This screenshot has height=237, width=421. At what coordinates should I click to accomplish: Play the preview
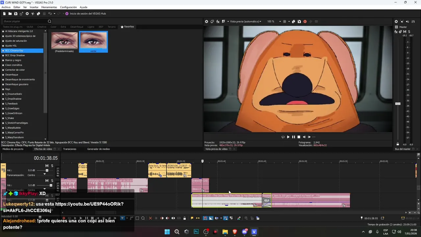point(288,137)
